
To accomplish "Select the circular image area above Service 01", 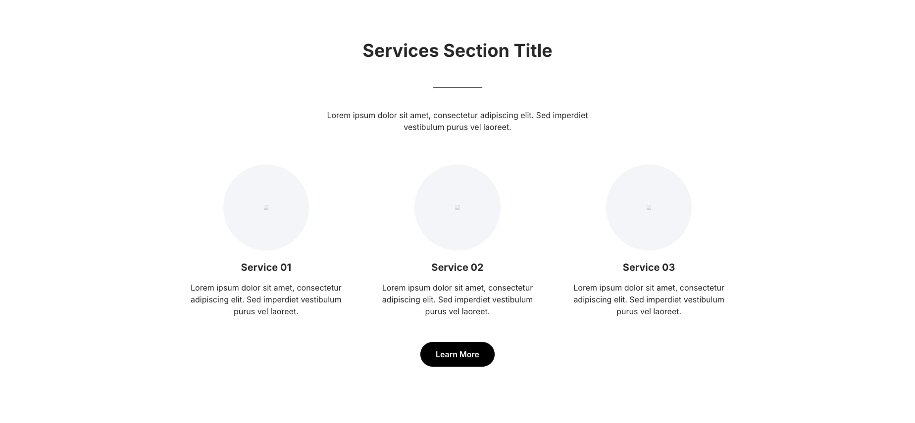I will (x=266, y=208).
